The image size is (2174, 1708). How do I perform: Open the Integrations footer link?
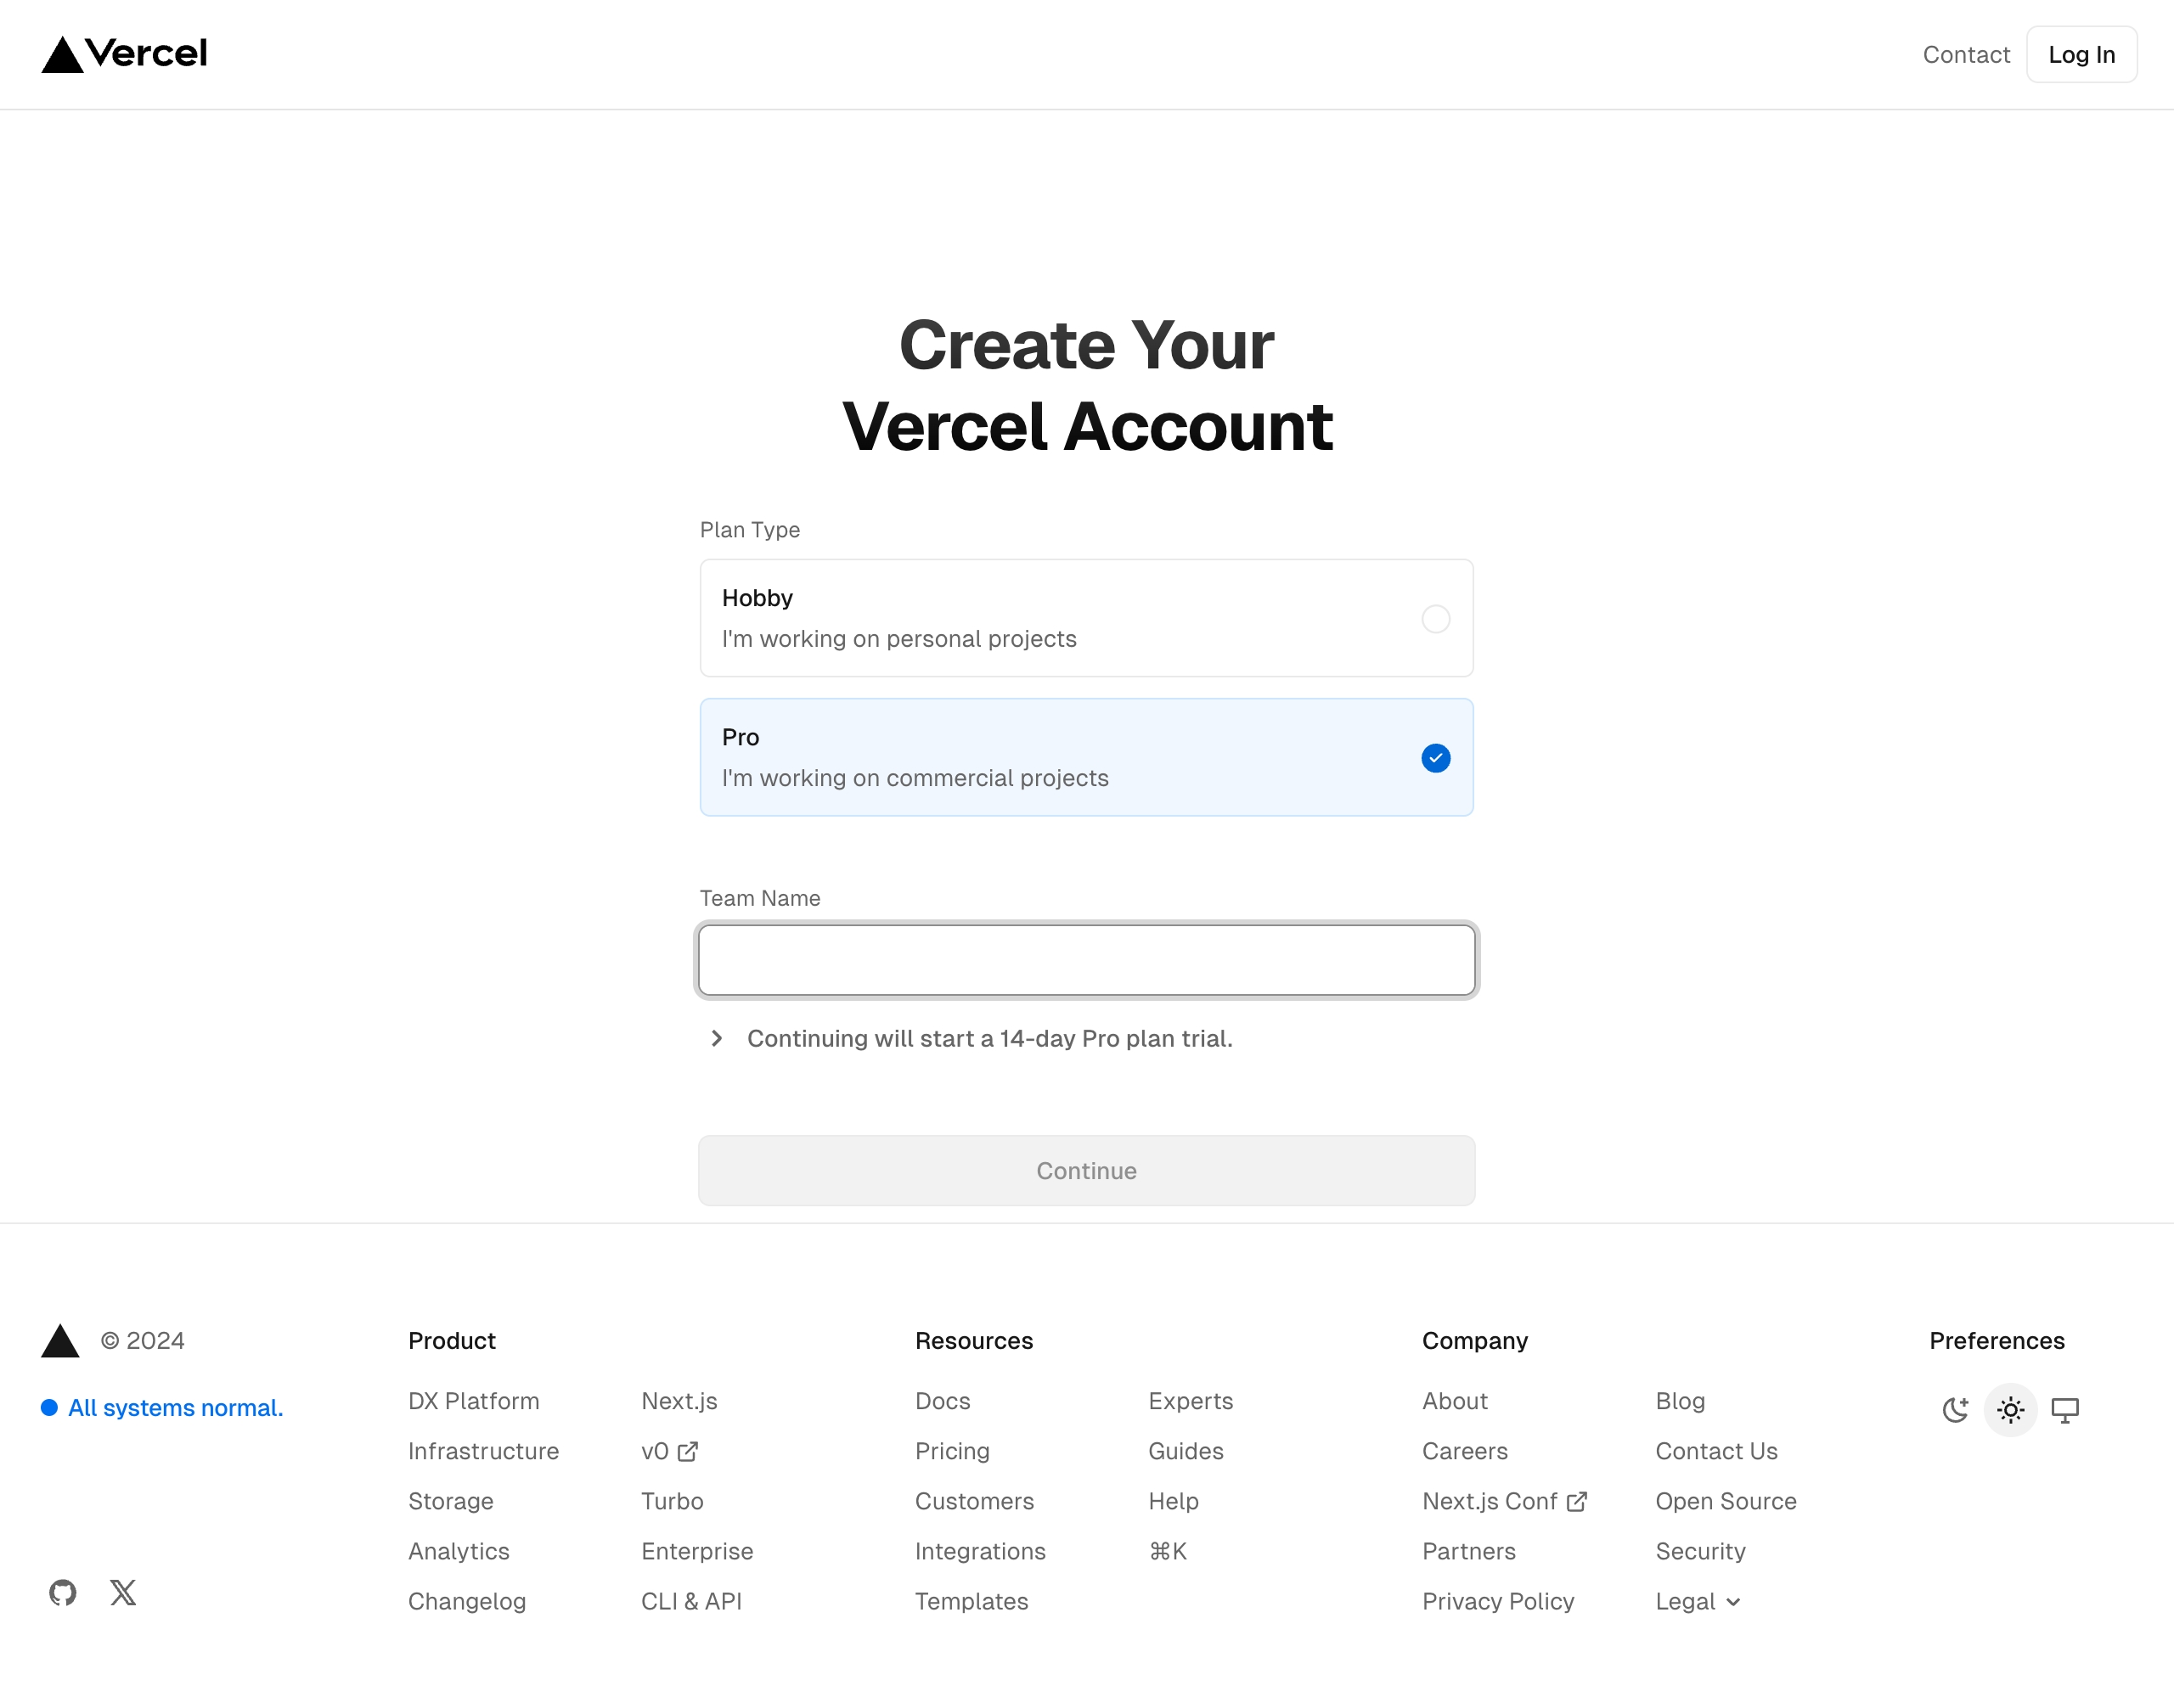(981, 1551)
